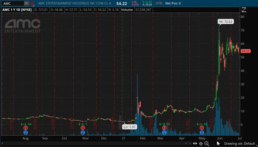Screen dimensions: 258x147
Task: Click the Lo: 1.91 price bubble
Action: pyautogui.click(x=130, y=127)
